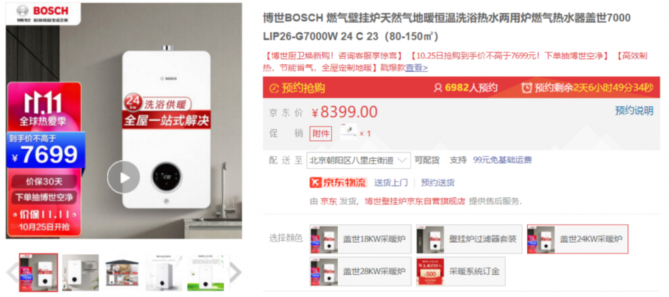Click the clock icon beside the reservation countdown
The width and height of the screenshot is (669, 297).
[527, 88]
